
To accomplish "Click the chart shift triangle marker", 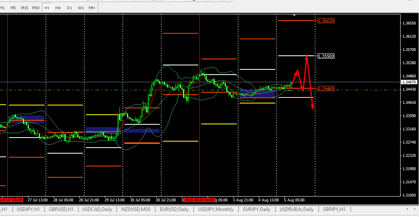I will (x=294, y=16).
